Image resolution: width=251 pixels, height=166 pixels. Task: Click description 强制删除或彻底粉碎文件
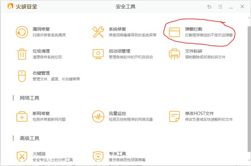coord(205,57)
